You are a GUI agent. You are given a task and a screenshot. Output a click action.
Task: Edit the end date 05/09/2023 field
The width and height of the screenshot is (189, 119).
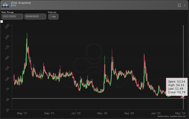(35, 16)
